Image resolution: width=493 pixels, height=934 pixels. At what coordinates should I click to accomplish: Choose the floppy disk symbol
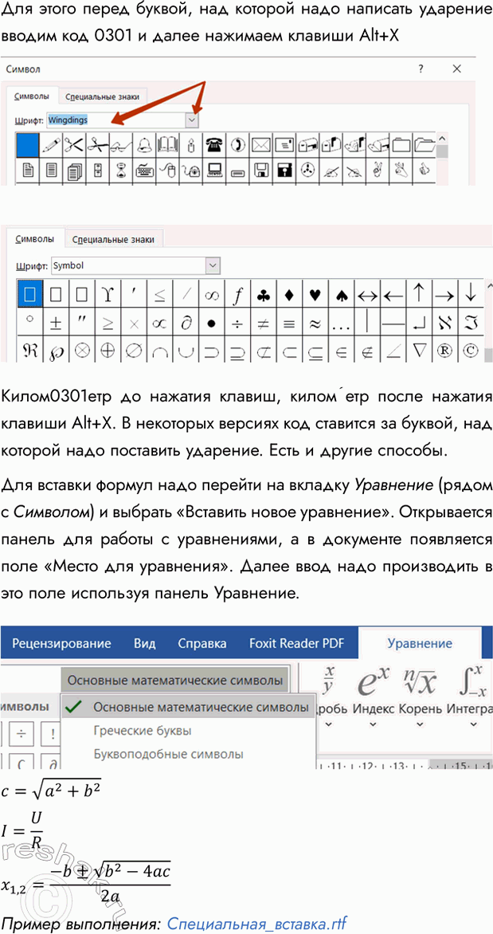260,171
